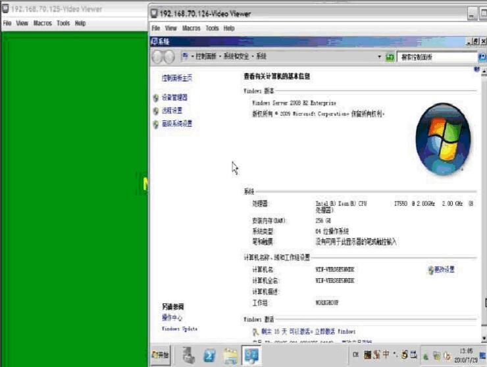Click in the 搜索控制面板 search box

[434, 57]
